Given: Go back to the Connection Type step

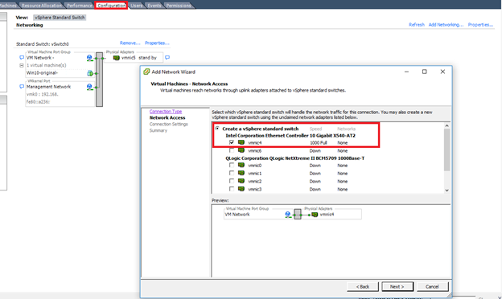Looking at the screenshot, I should (x=166, y=111).
